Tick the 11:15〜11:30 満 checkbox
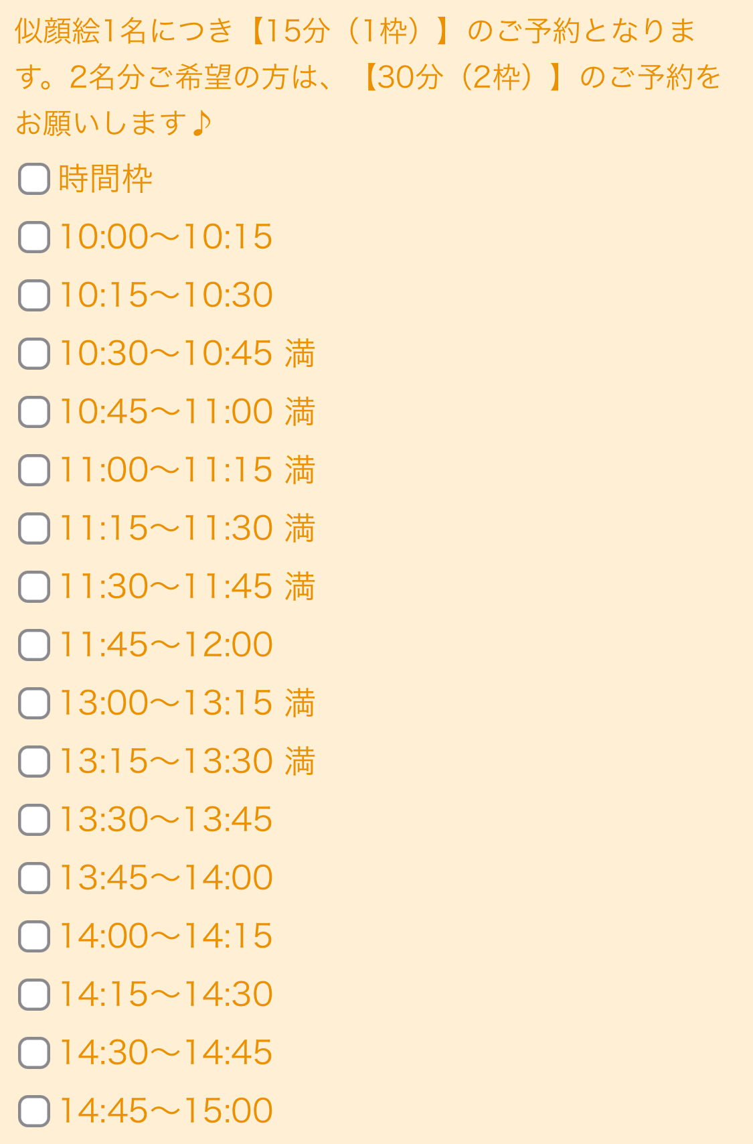 (34, 528)
